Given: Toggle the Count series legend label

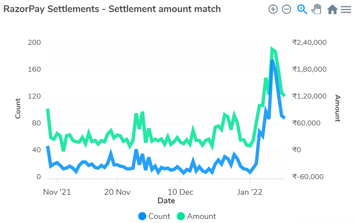Looking at the screenshot, I should point(159,216).
